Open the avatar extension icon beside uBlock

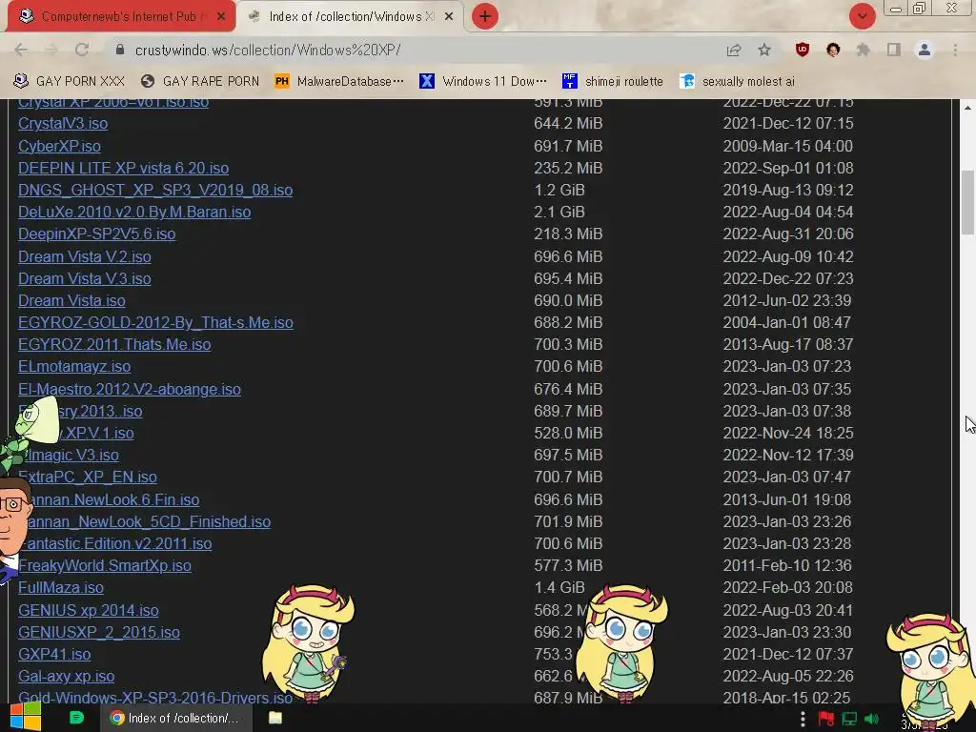click(x=833, y=50)
